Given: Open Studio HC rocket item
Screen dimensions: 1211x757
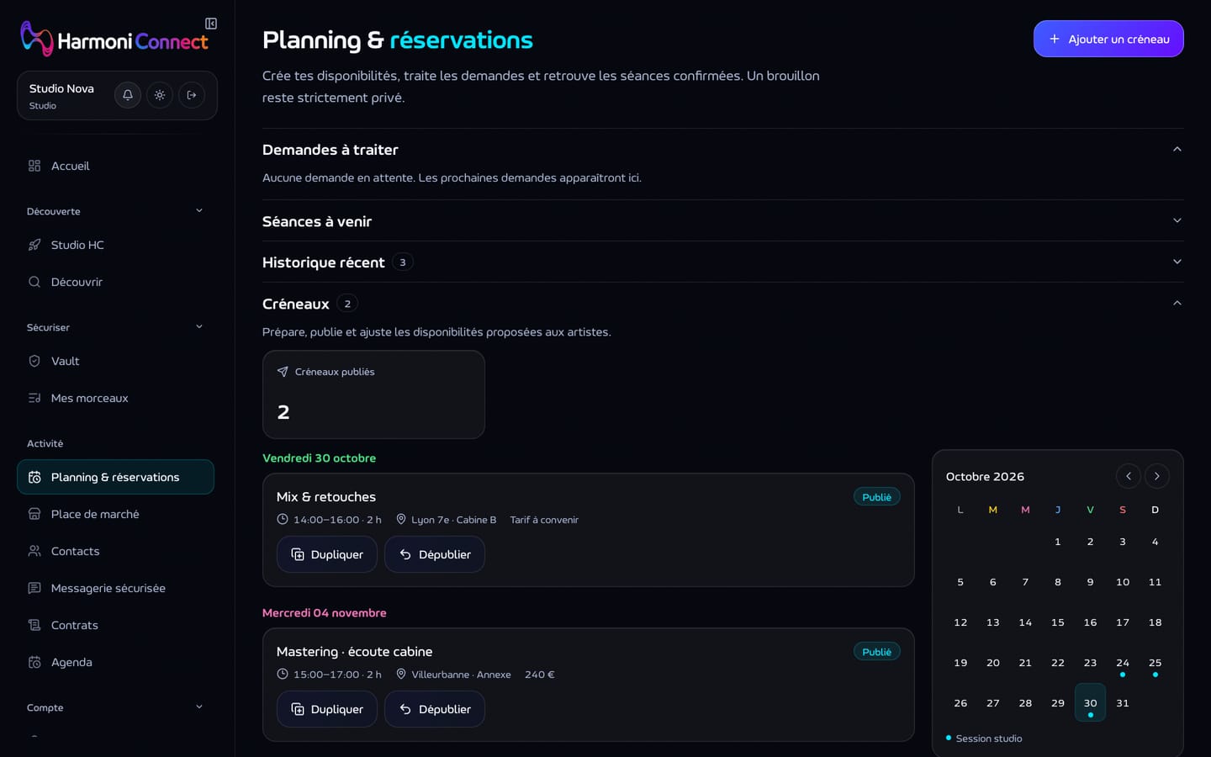Looking at the screenshot, I should click(115, 245).
